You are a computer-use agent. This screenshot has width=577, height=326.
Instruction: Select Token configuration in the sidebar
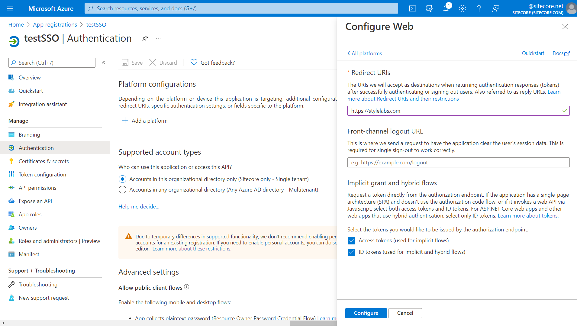click(42, 174)
